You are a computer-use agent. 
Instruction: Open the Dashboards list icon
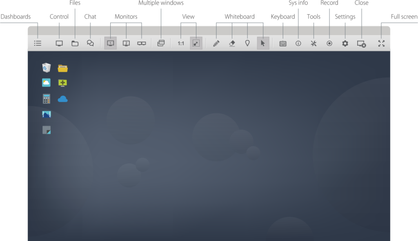pyautogui.click(x=38, y=43)
